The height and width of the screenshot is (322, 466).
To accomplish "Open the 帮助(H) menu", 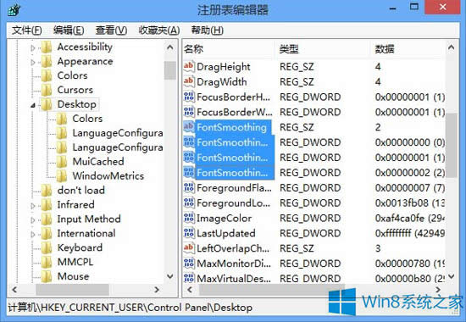I will 207,30.
